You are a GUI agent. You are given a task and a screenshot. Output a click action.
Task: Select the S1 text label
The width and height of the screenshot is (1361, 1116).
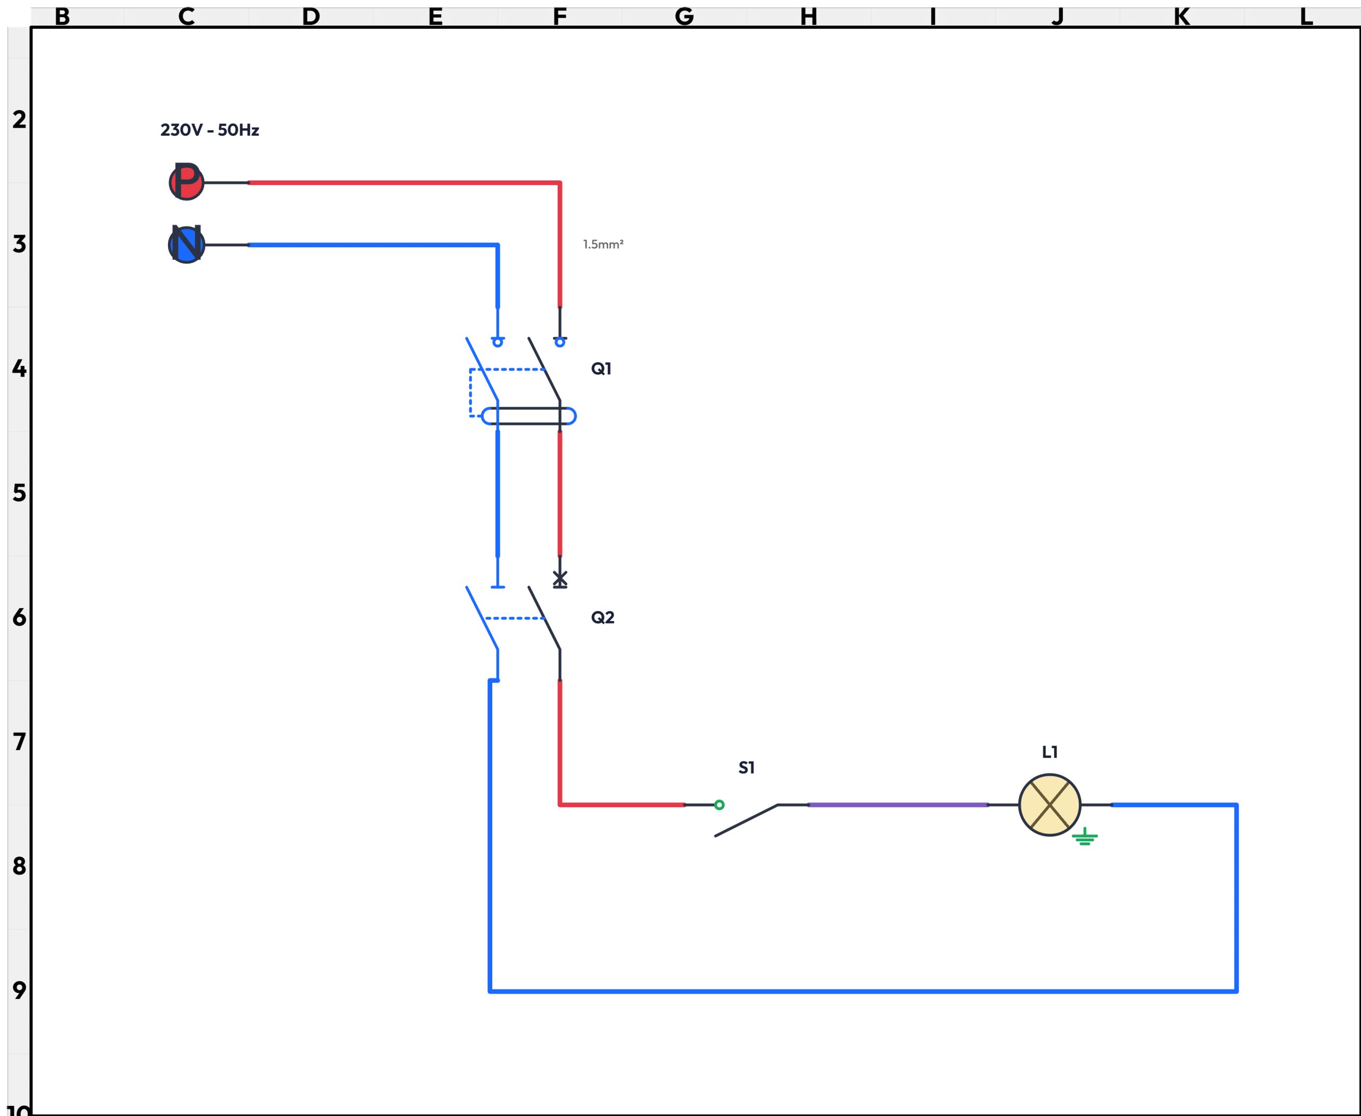746,768
